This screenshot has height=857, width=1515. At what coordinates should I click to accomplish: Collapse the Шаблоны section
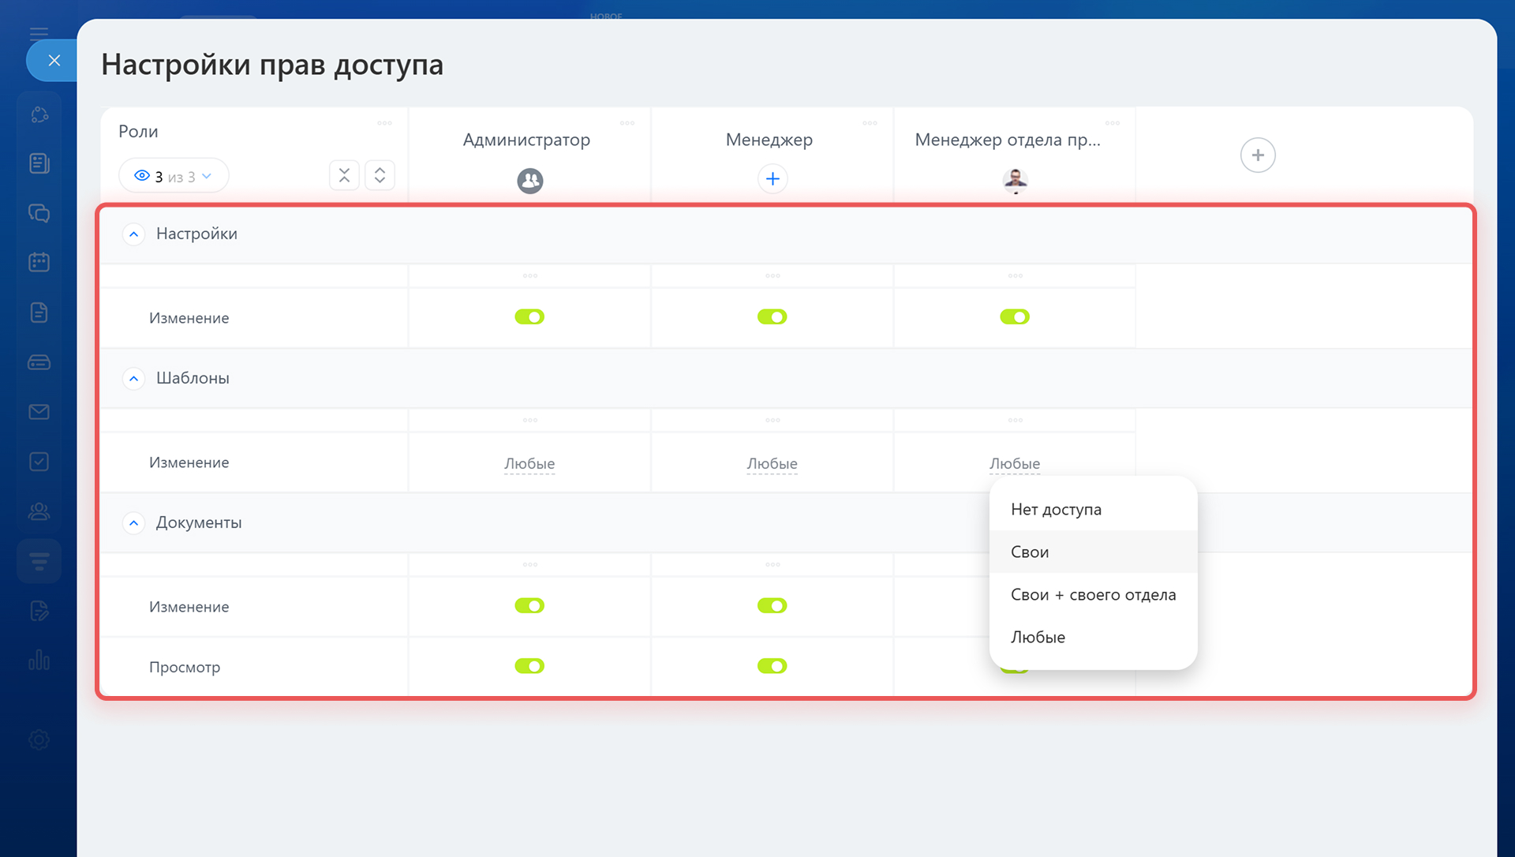click(134, 379)
